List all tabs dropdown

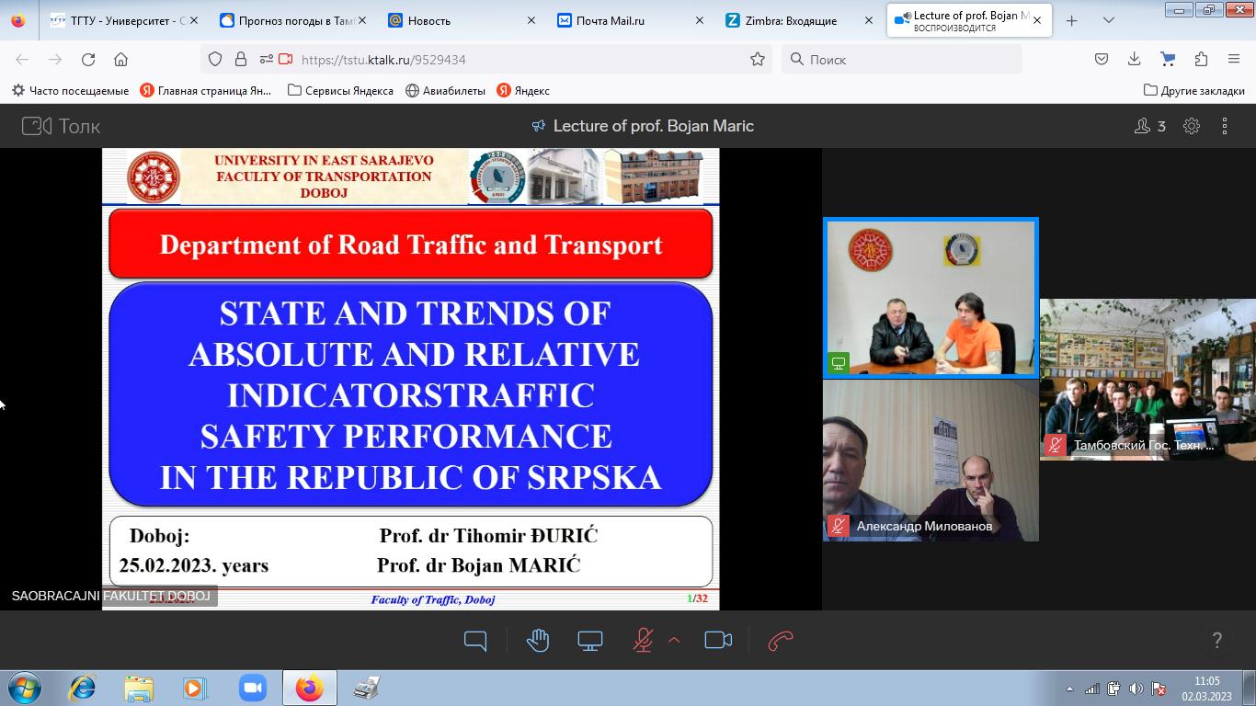point(1109,20)
